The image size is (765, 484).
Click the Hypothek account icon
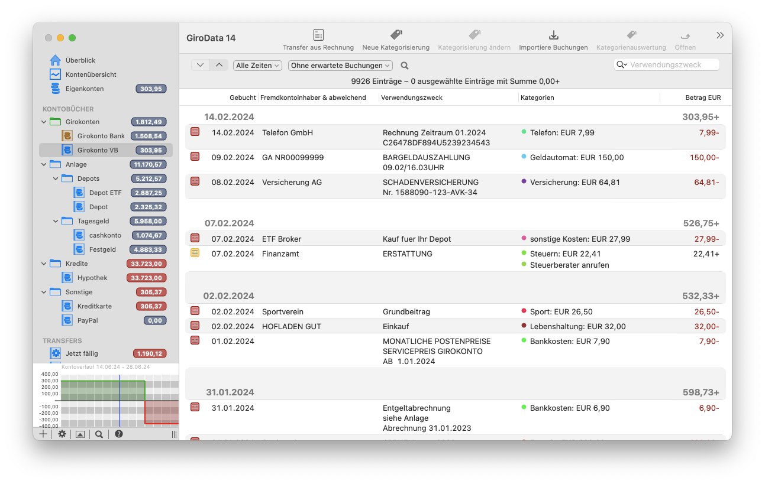(67, 278)
